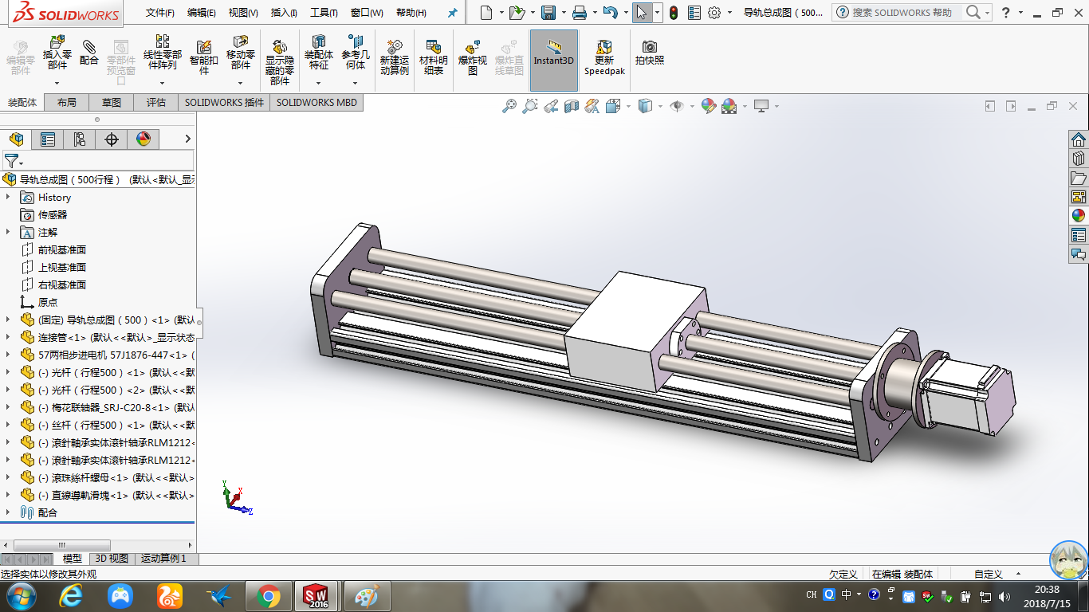The width and height of the screenshot is (1089, 612).
Task: Toggle the Instant3D button
Action: 554,61
